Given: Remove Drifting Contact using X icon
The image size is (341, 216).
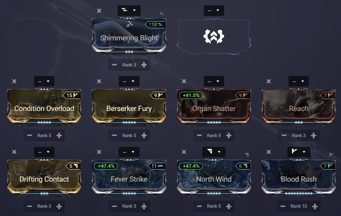Looking at the screenshot, I should coord(14,152).
